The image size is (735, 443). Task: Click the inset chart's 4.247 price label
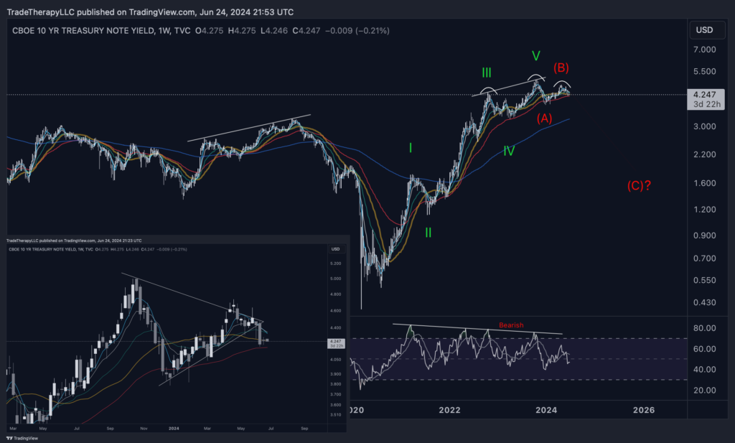click(334, 341)
